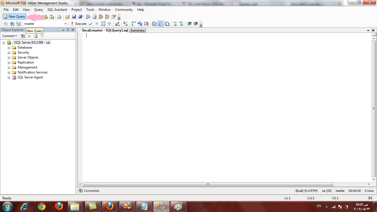Click the Save All icon

click(80, 17)
